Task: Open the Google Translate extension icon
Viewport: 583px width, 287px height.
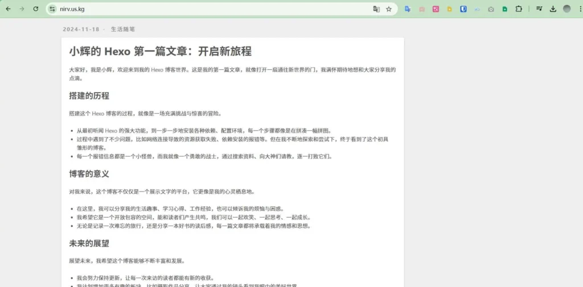Action: [x=408, y=9]
